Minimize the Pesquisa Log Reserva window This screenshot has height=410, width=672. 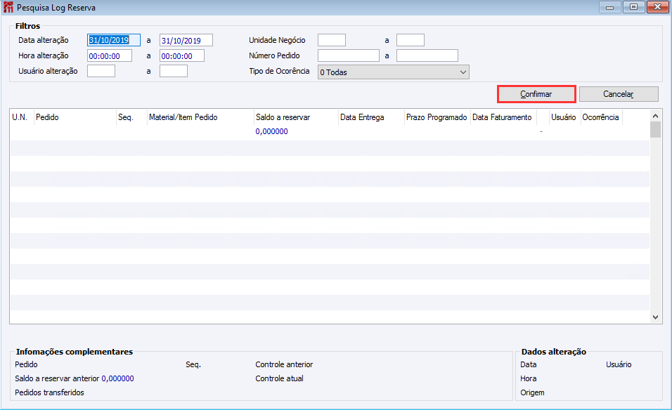coord(610,7)
